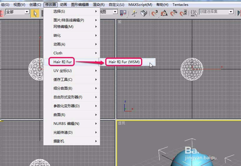This screenshot has width=241, height=166.
Task: Open Edit Named Selection Sets icon
Action: click(194, 14)
